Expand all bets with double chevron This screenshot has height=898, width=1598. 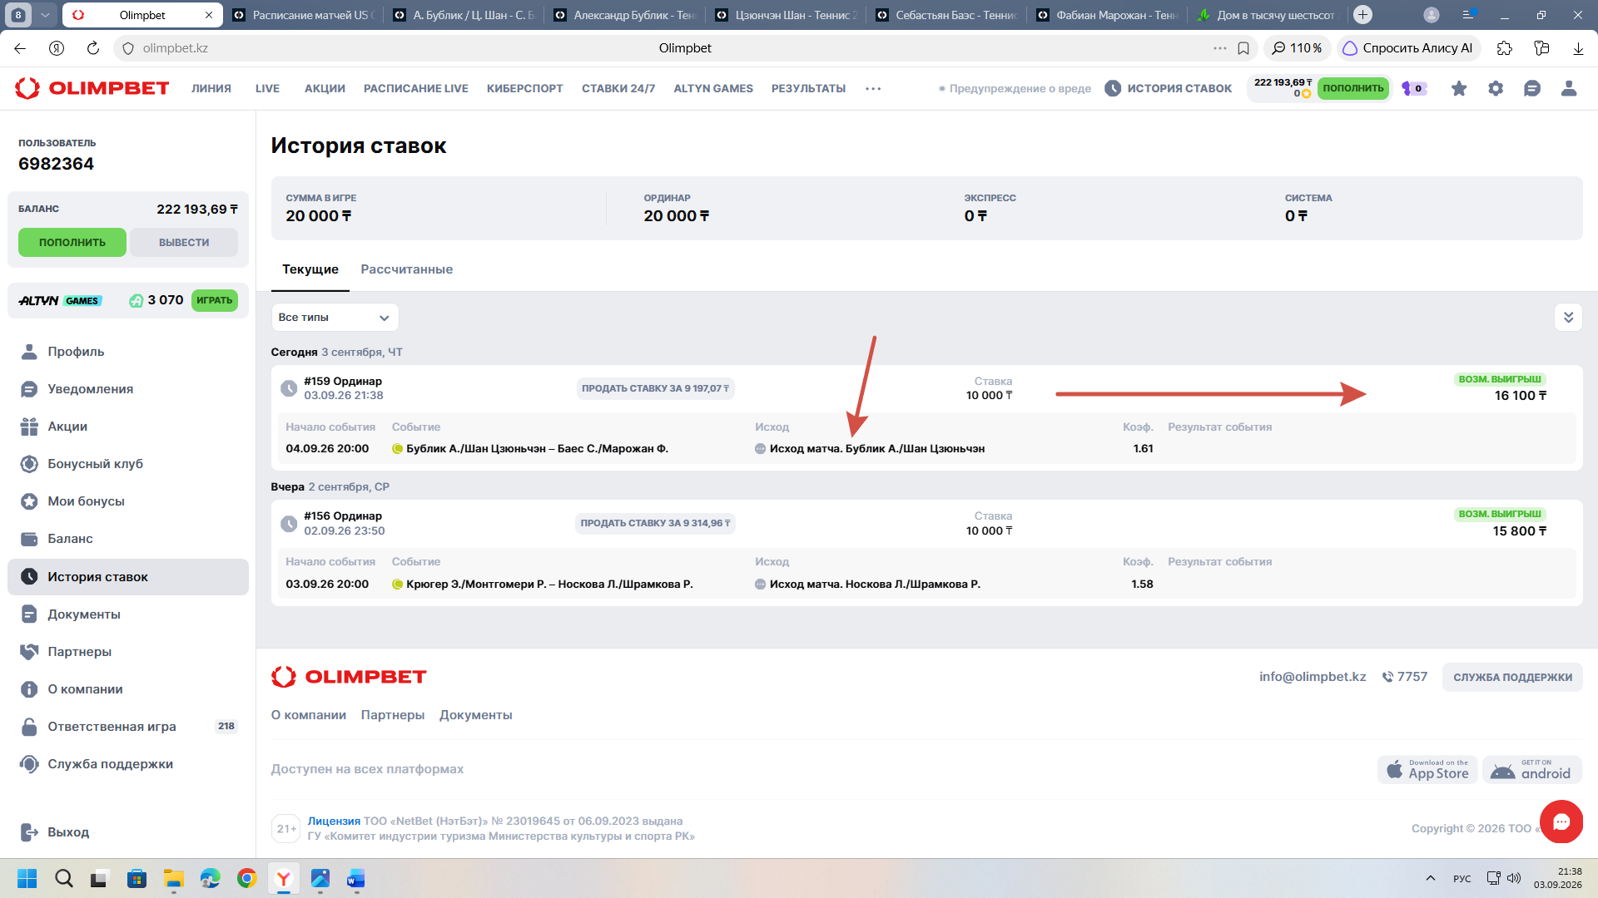[x=1568, y=318]
